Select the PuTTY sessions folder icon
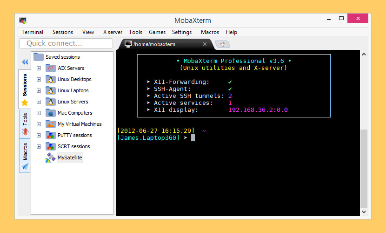Viewport: 386px width, 233px height. pyautogui.click(x=51, y=135)
